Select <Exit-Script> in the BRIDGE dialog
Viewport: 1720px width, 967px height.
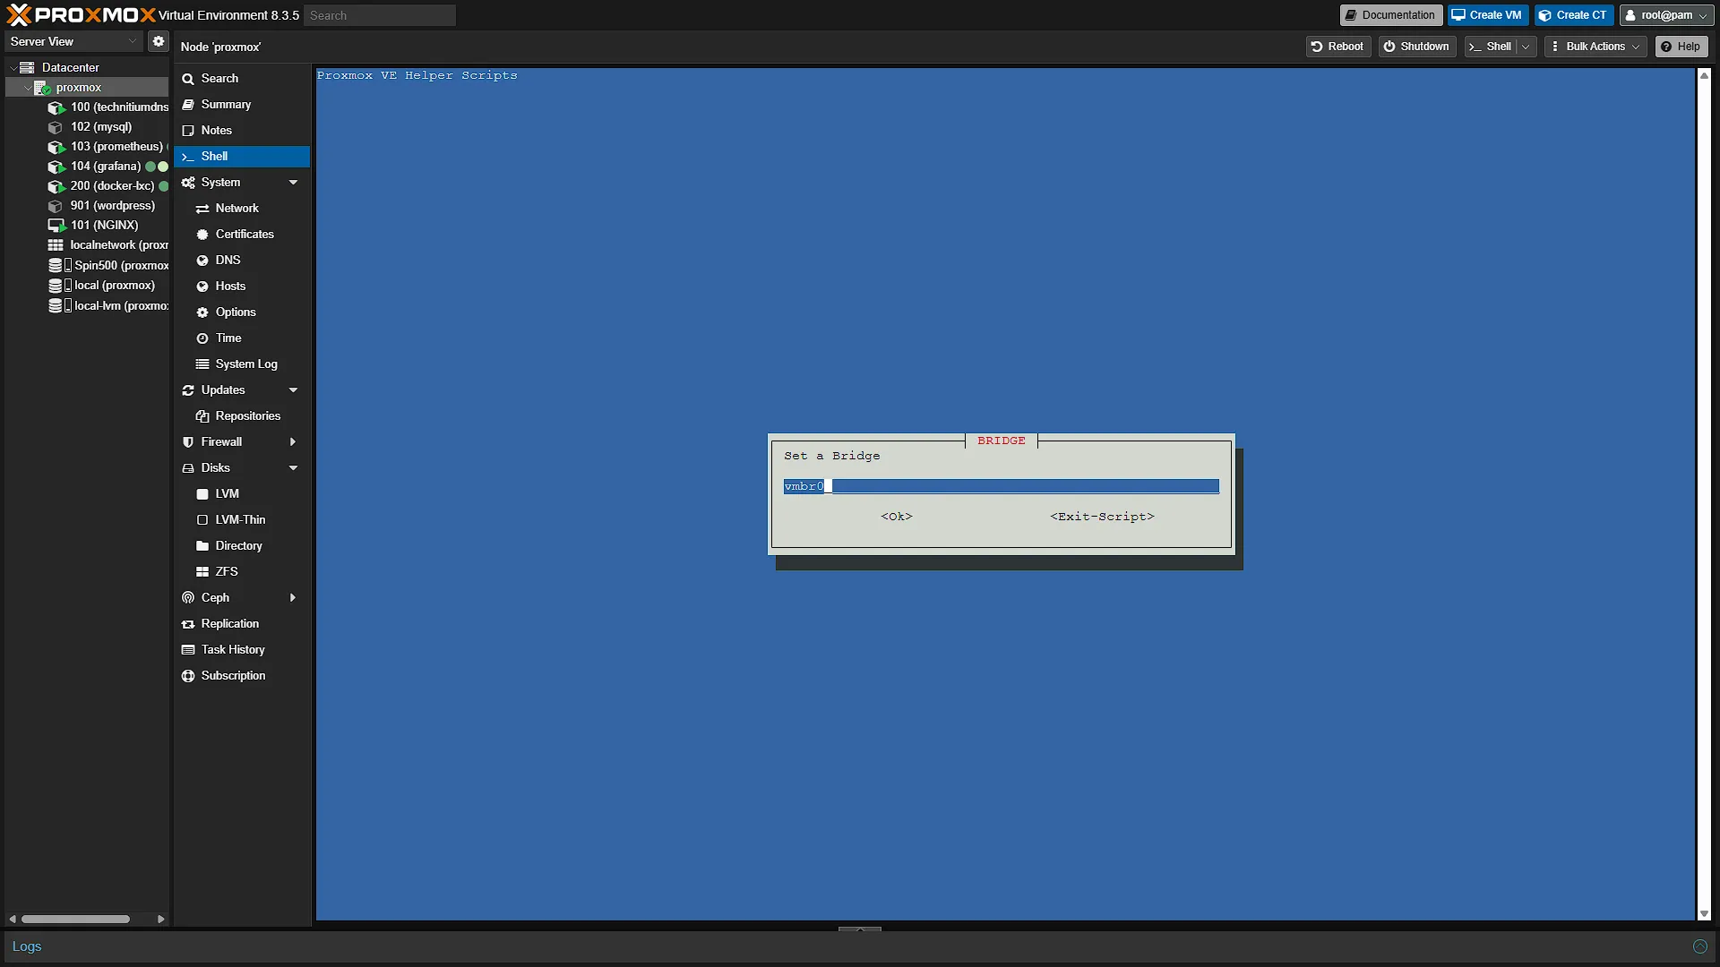1102,517
